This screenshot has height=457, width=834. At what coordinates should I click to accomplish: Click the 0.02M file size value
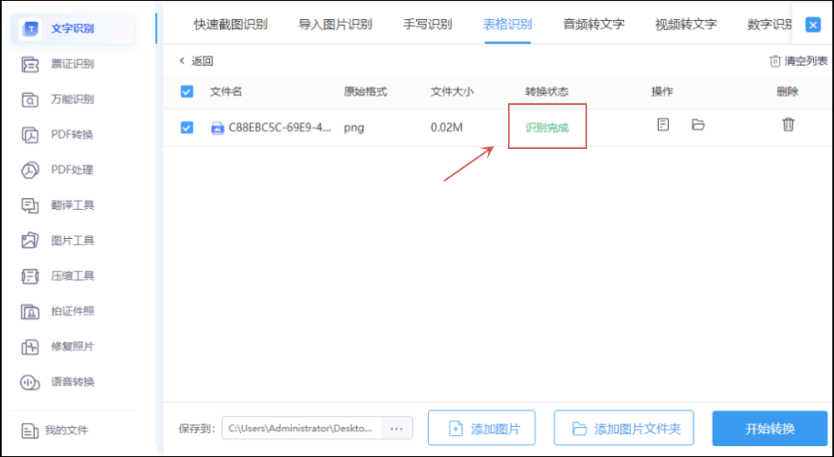point(447,128)
